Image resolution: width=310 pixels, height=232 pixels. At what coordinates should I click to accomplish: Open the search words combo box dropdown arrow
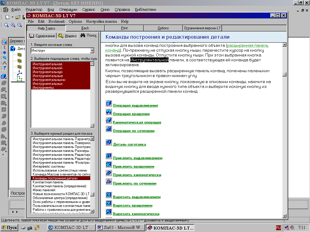pos(92,51)
